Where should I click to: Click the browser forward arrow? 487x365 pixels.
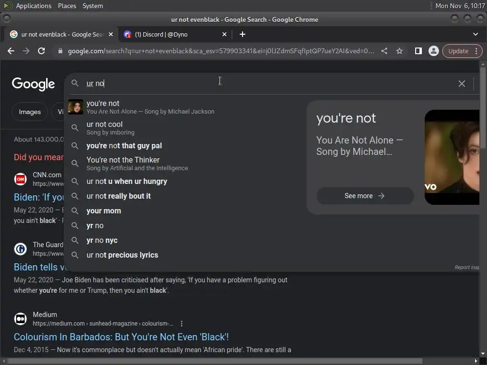pos(26,51)
